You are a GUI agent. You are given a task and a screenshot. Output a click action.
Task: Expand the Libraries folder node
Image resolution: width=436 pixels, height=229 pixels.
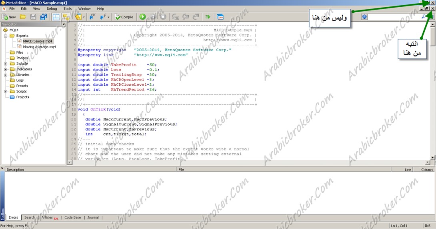coord(6,75)
